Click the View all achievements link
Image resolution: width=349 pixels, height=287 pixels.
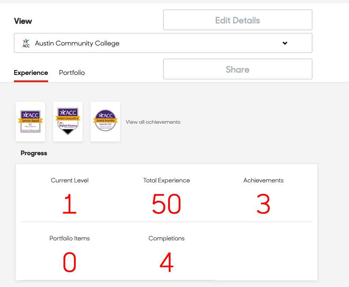153,122
